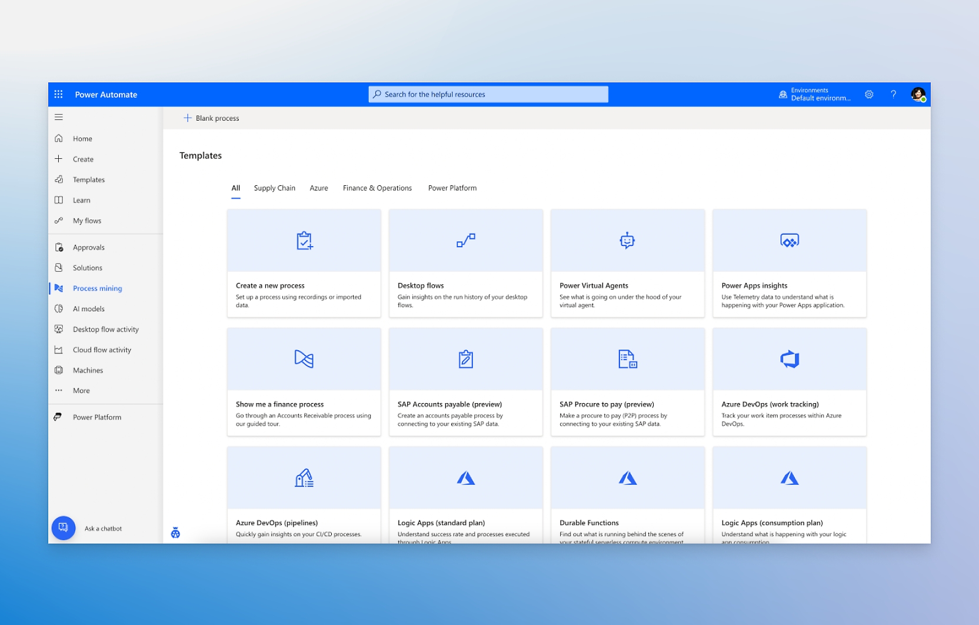Open the app launcher waffle icon
This screenshot has width=979, height=625.
(x=58, y=94)
